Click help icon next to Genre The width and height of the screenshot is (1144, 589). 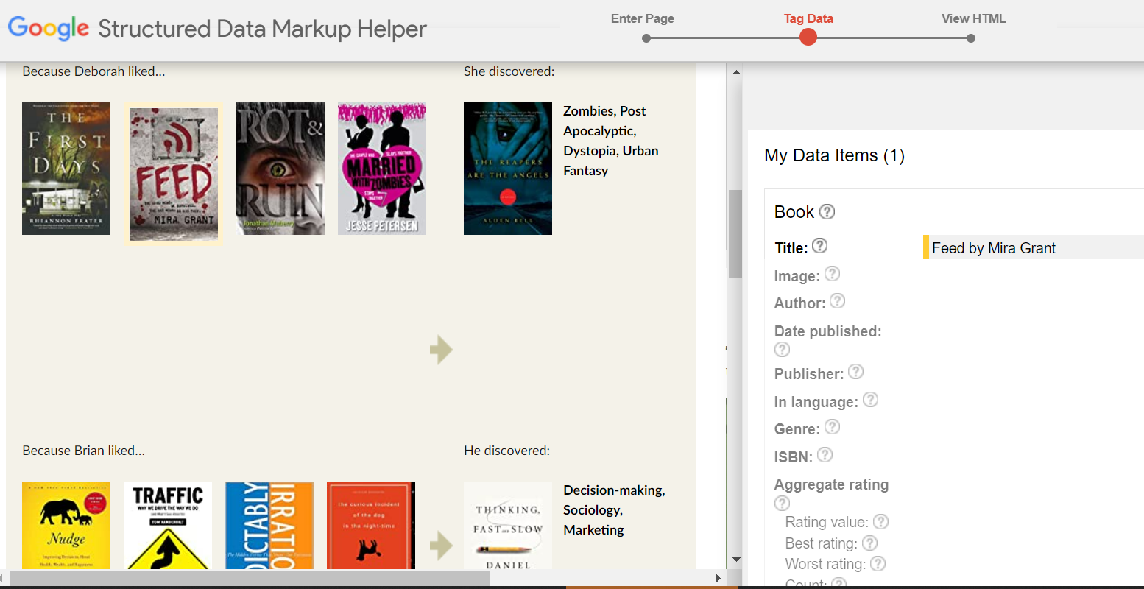click(x=832, y=427)
